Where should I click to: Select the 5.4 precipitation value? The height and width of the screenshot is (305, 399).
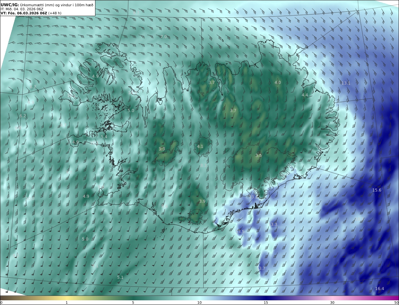[x=104, y=137]
